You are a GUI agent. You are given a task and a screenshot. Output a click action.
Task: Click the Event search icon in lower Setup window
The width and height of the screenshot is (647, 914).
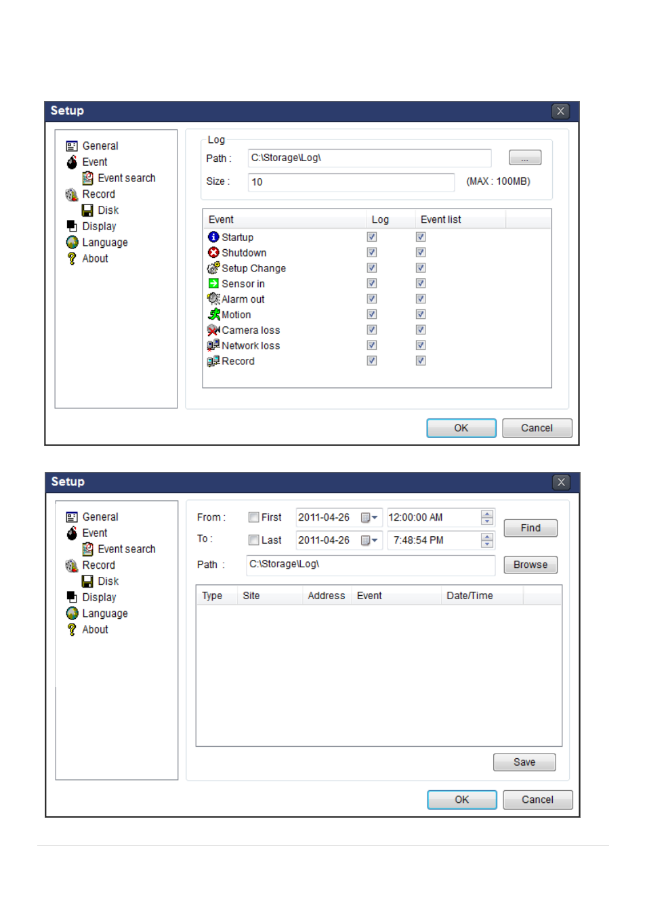(87, 549)
